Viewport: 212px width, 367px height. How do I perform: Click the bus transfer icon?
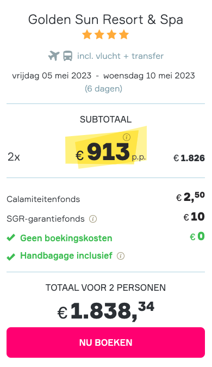tap(67, 56)
